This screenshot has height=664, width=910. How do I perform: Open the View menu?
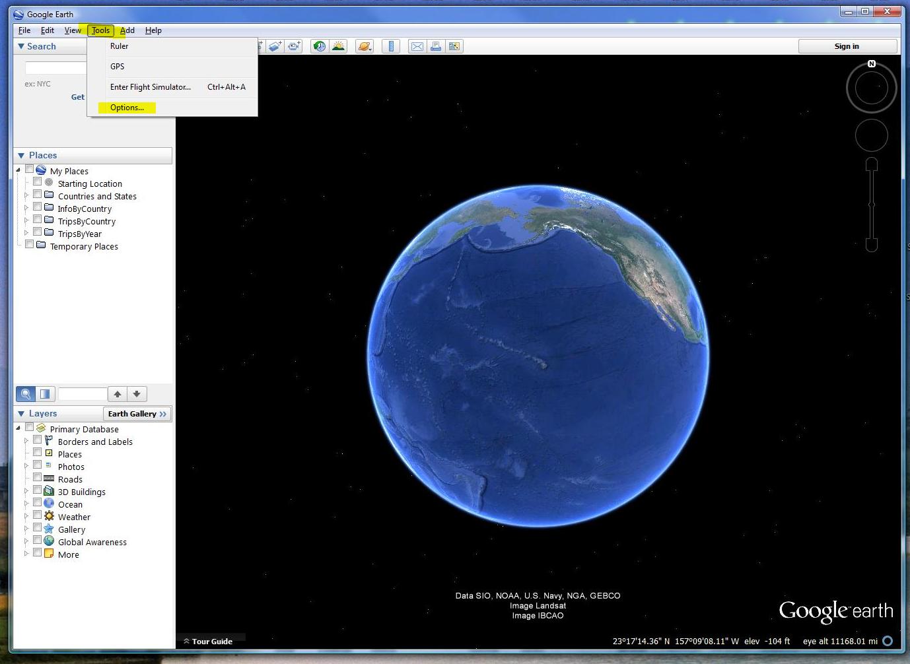point(73,30)
